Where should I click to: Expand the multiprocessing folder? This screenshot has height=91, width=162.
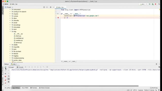(10, 58)
